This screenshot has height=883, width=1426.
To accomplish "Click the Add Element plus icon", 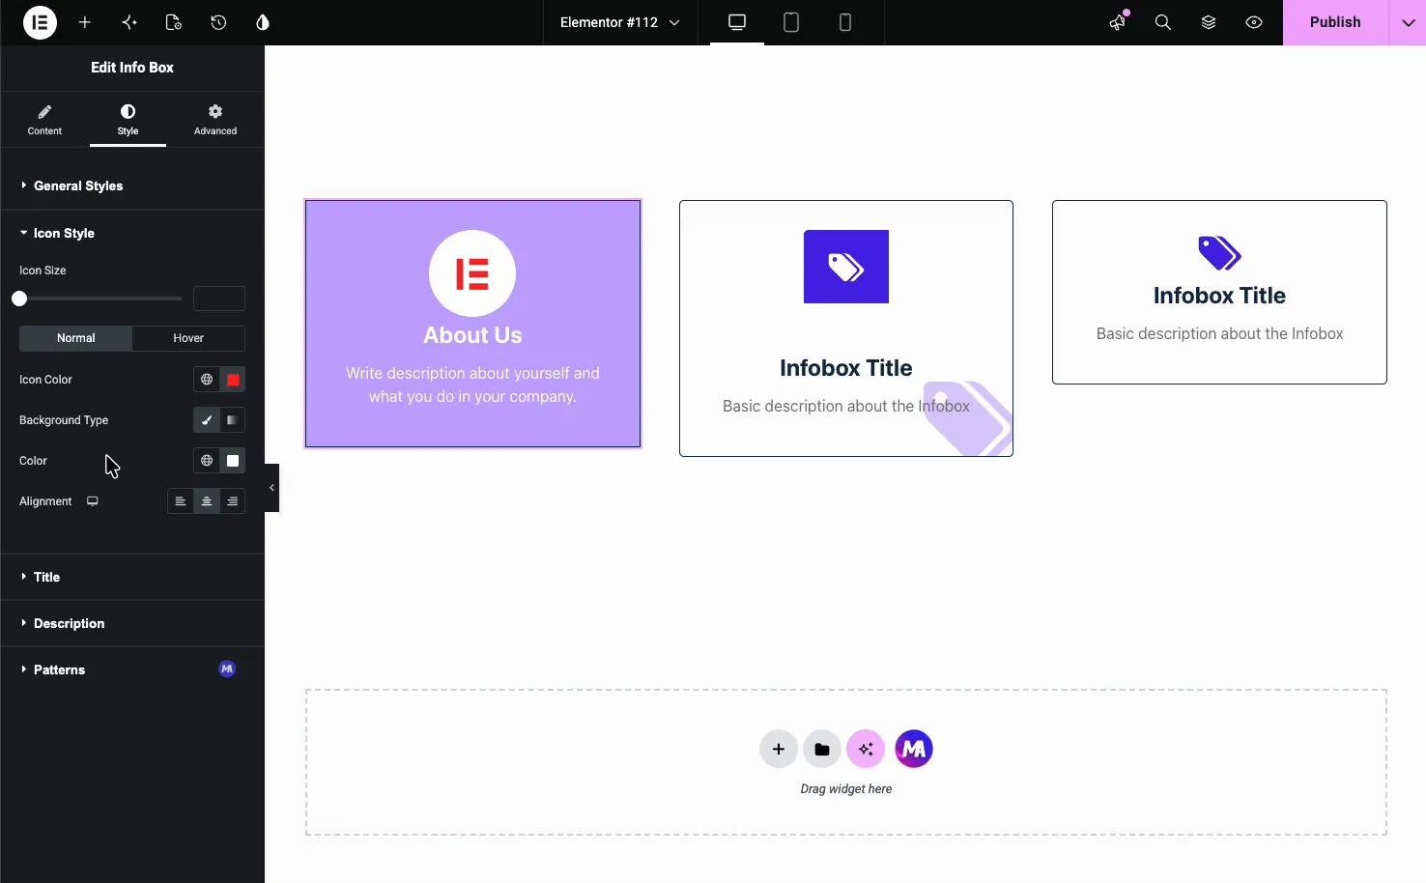I will point(85,22).
